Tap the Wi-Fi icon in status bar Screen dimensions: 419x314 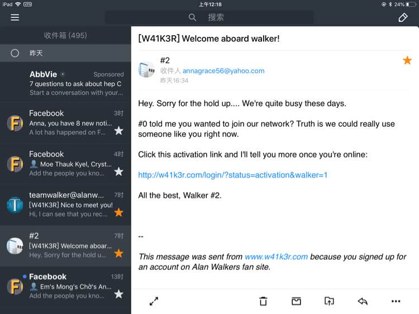pyautogui.click(x=18, y=4)
